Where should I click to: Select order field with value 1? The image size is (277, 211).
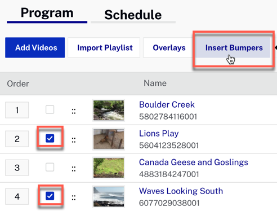tap(17, 110)
